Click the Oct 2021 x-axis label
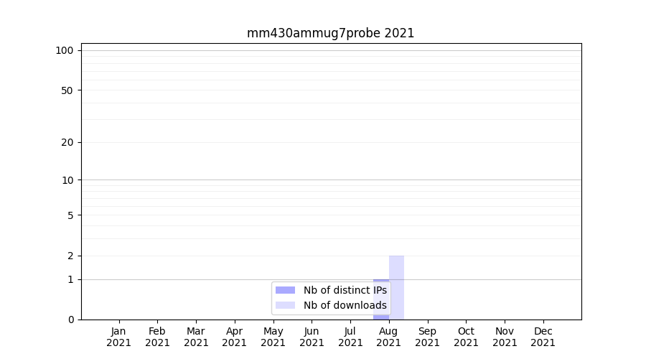646x359 pixels. [466, 337]
